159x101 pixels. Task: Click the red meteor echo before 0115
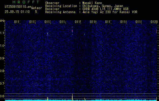pos(72,31)
